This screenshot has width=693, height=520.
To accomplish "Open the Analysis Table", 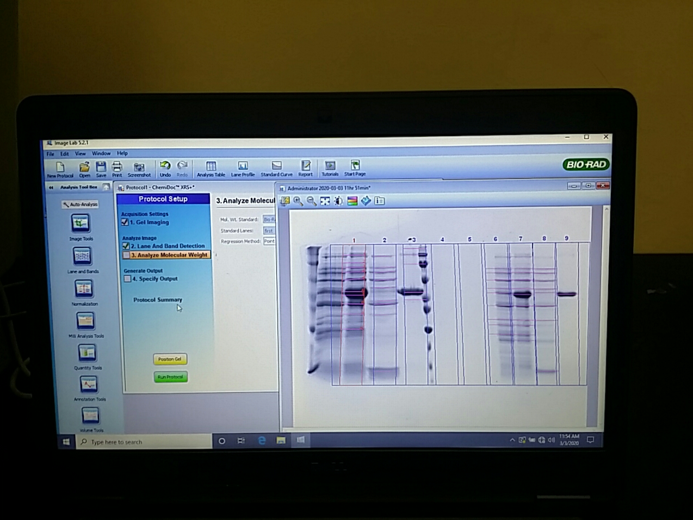I will tap(211, 165).
